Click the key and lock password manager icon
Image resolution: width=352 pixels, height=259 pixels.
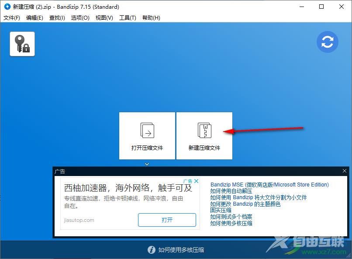pos(22,44)
